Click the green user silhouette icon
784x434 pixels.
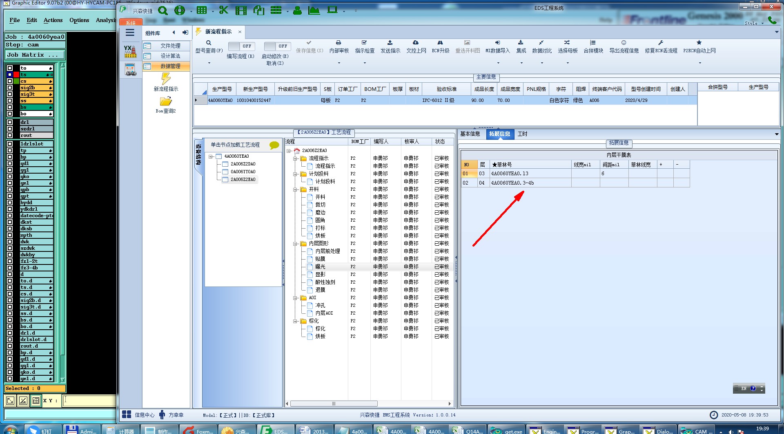point(297,10)
